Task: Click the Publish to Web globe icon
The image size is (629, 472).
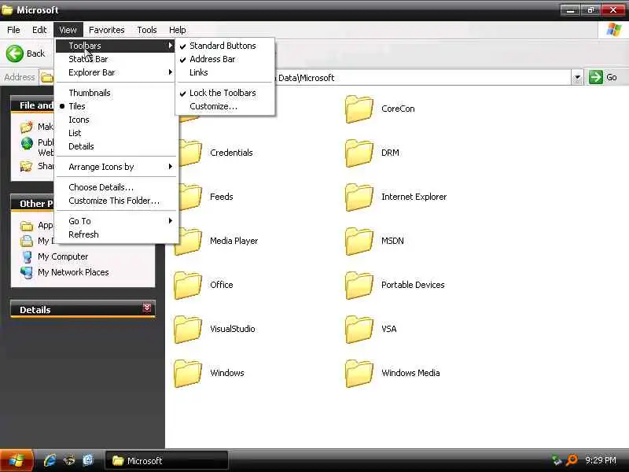Action: tap(27, 143)
